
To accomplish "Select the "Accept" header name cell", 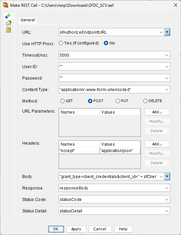I will (x=79, y=151).
